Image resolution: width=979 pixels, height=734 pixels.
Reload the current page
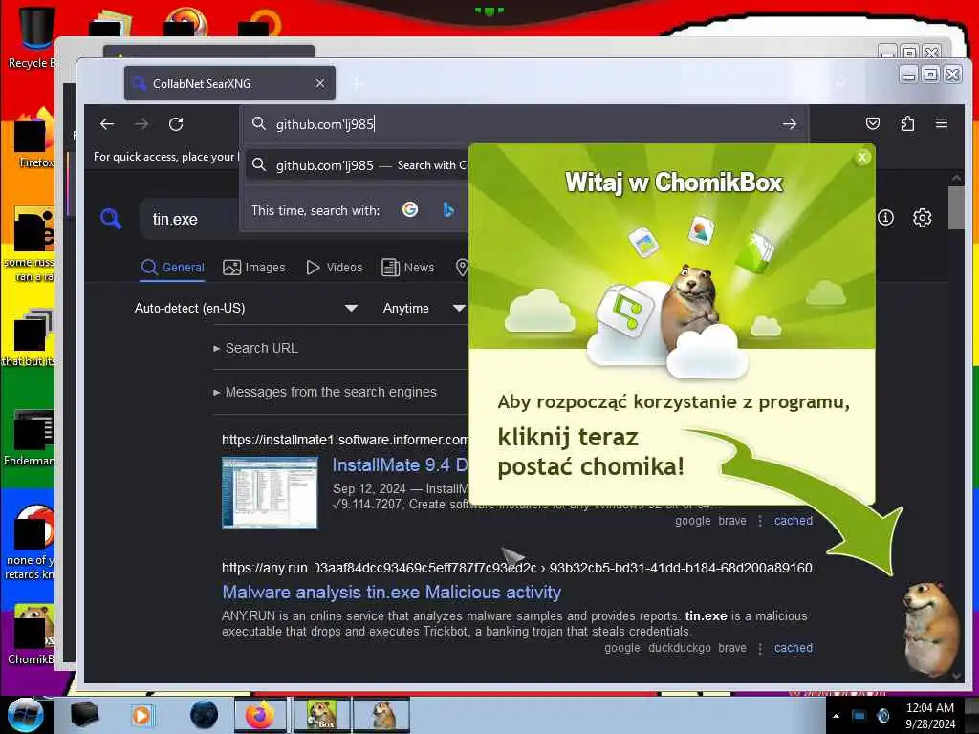coord(176,124)
